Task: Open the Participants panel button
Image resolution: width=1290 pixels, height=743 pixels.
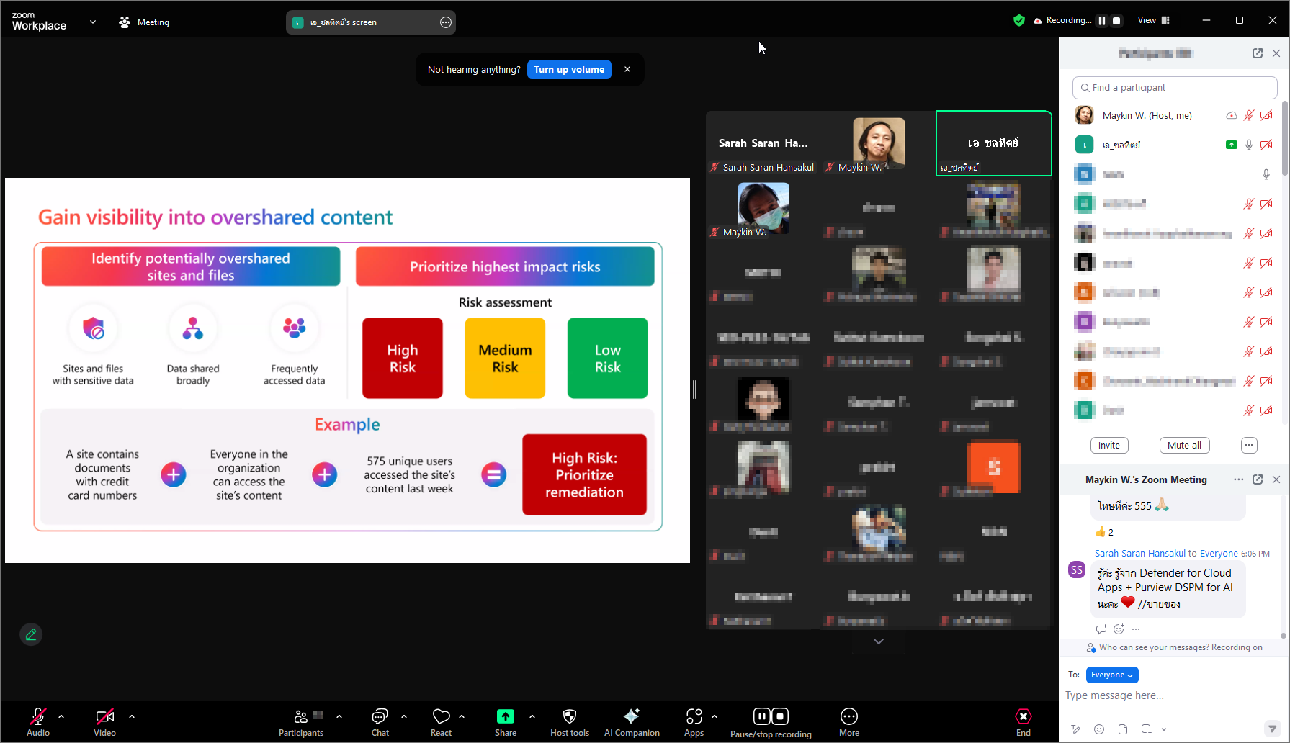Action: point(301,721)
